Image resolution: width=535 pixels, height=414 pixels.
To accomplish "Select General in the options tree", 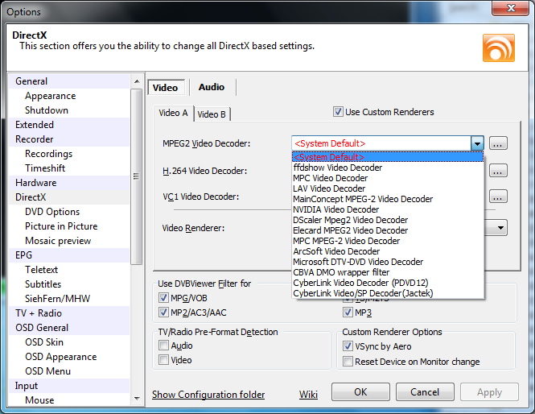I will pos(69,81).
